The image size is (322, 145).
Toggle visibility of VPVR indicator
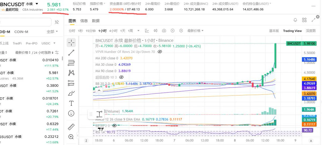(x=160, y=52)
